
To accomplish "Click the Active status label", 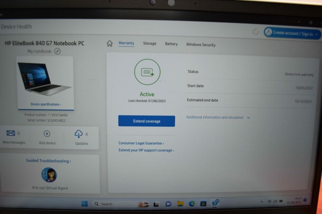I will coord(147,94).
